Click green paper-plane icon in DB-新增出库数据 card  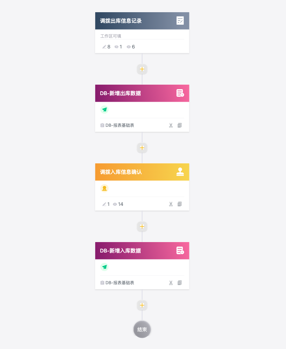[x=104, y=109]
